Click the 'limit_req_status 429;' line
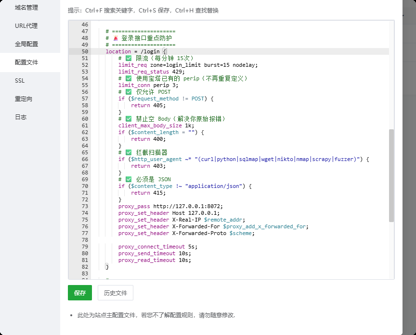416x335 pixels. point(152,72)
